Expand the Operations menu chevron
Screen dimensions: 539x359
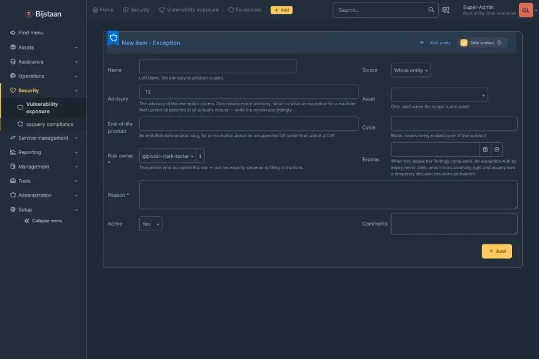coord(76,76)
